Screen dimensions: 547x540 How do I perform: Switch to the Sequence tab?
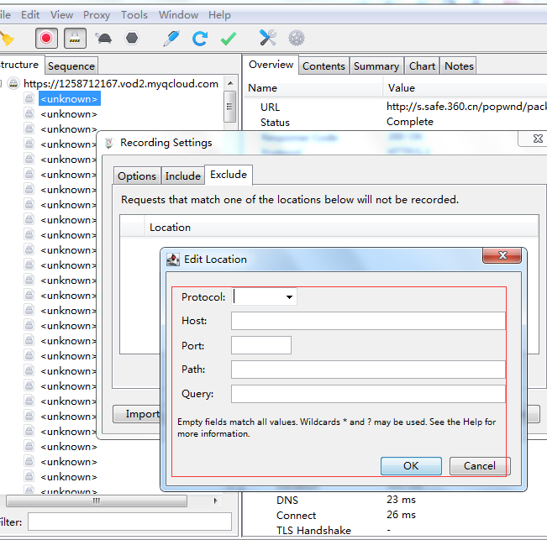click(71, 66)
